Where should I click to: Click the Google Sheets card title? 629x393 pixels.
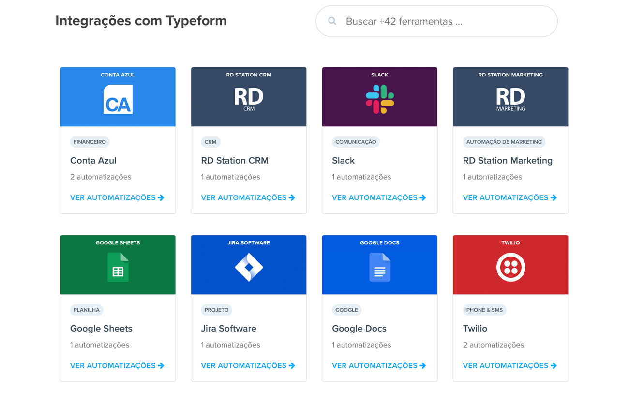coord(101,328)
